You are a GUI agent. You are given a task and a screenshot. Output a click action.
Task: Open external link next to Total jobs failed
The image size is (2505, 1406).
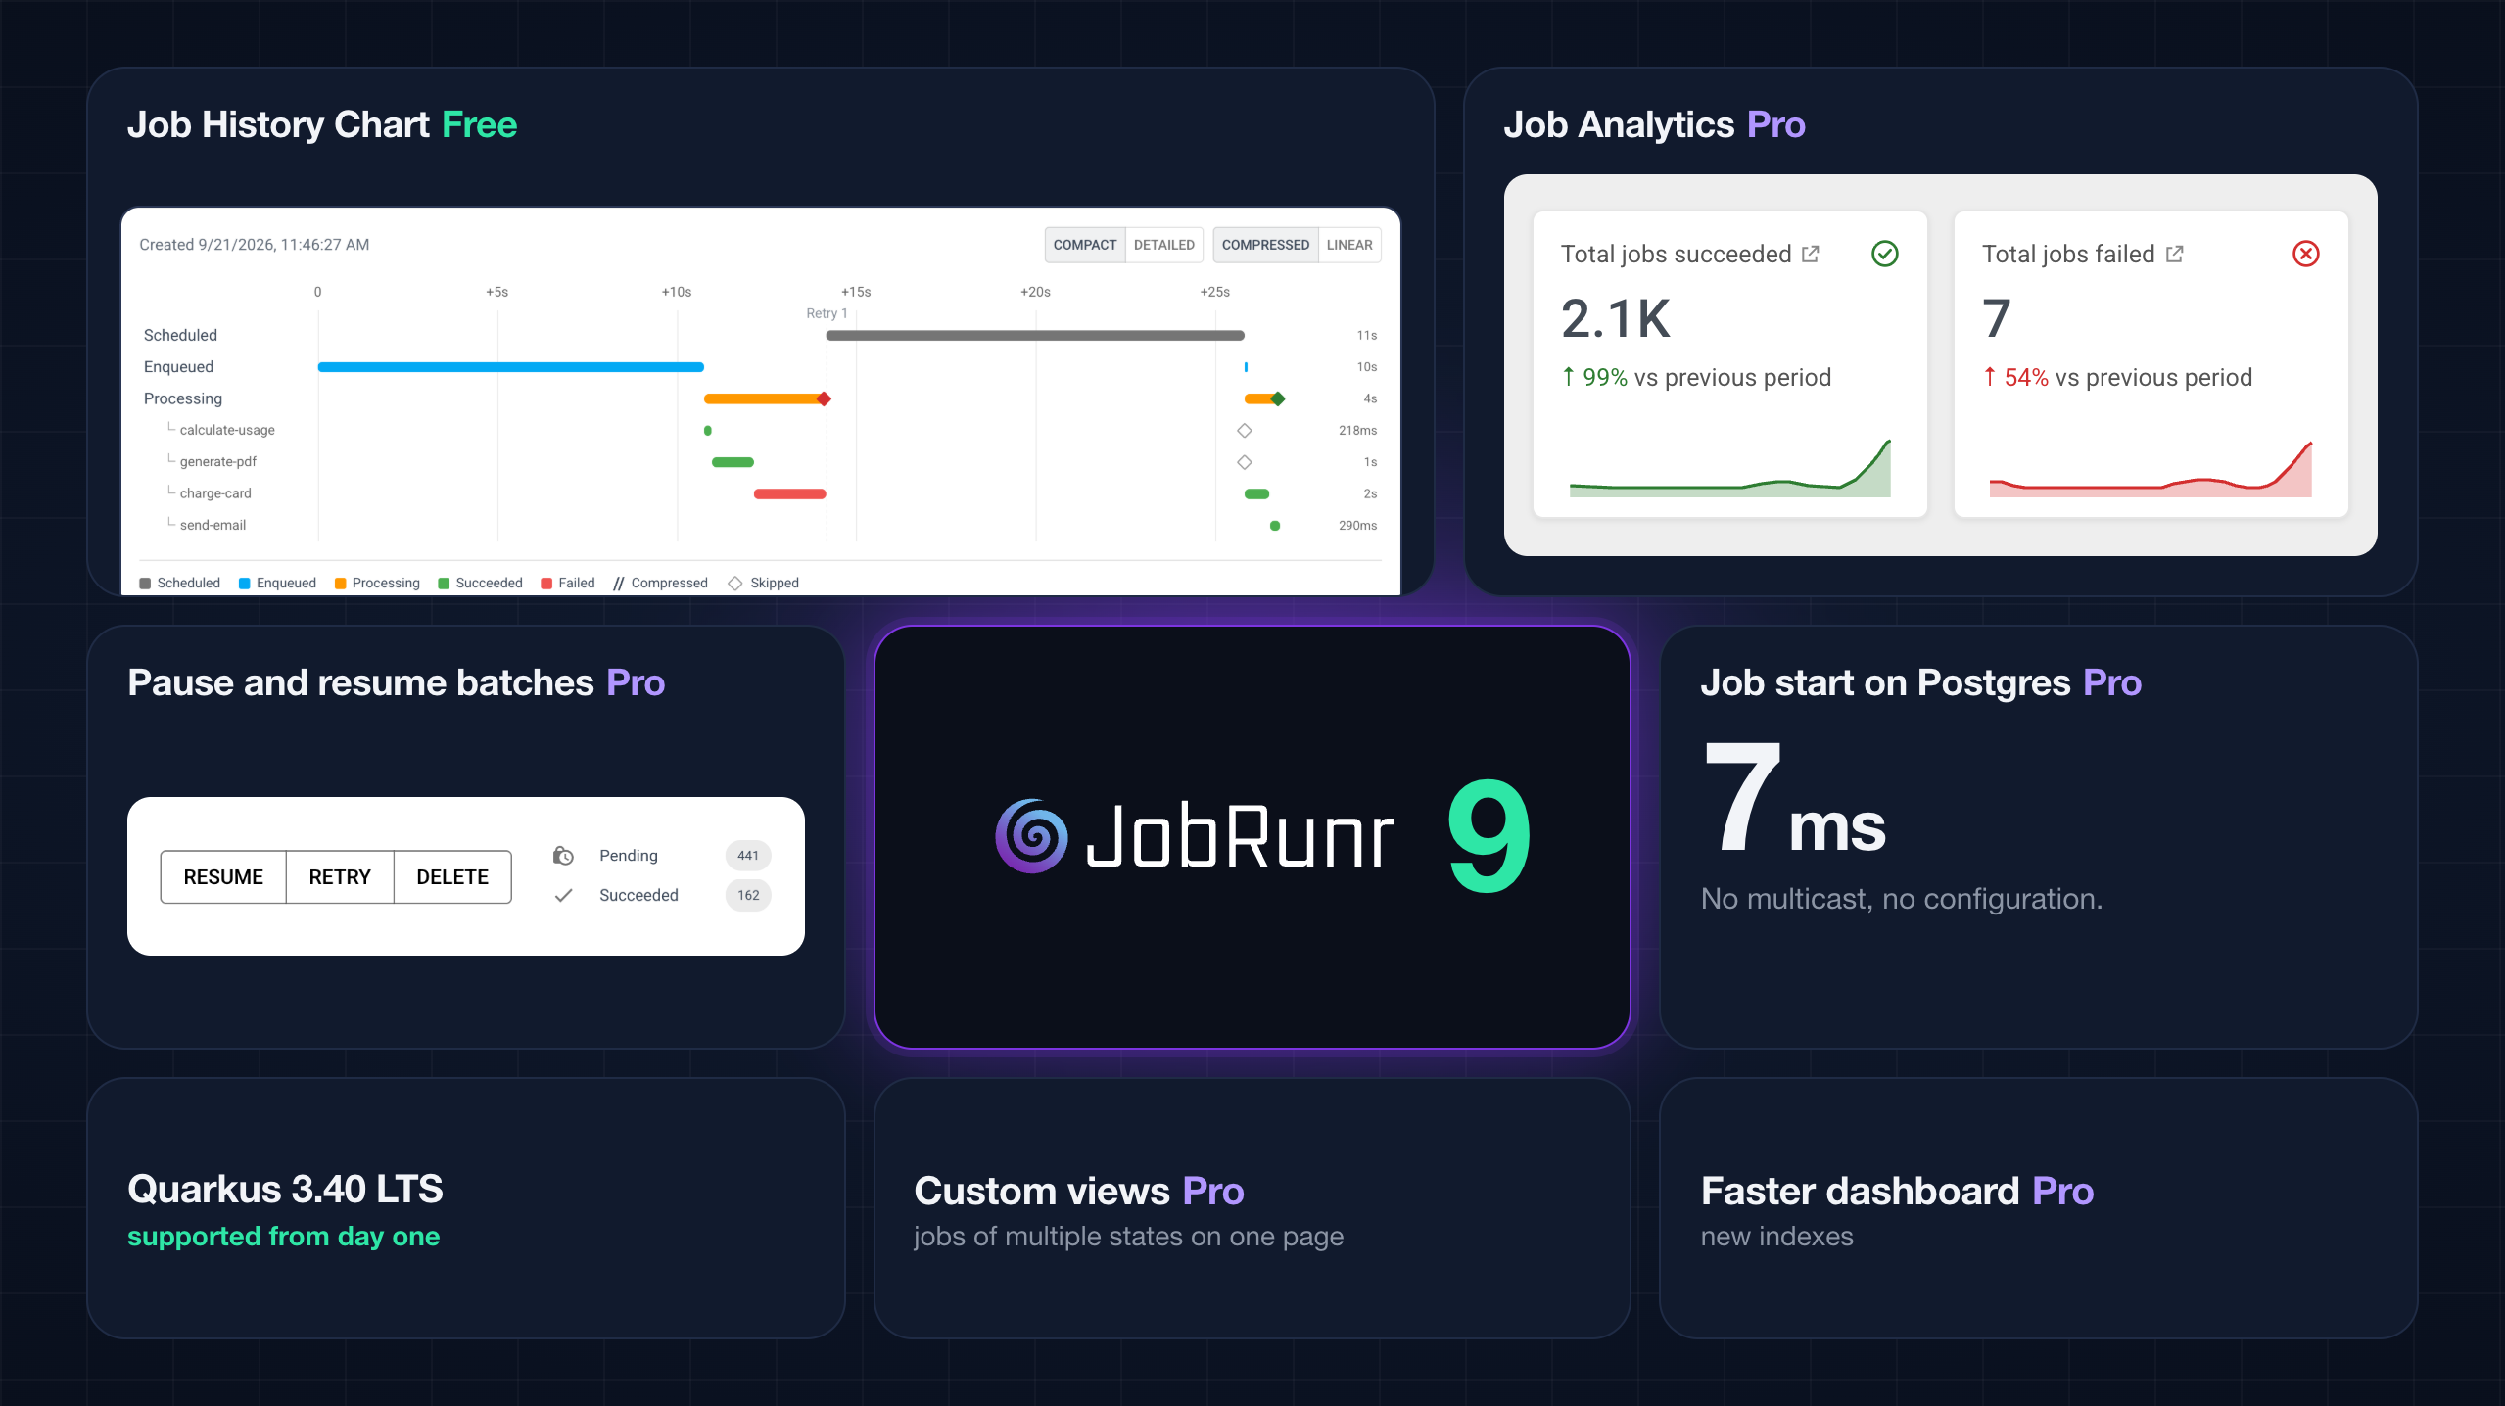click(2175, 254)
